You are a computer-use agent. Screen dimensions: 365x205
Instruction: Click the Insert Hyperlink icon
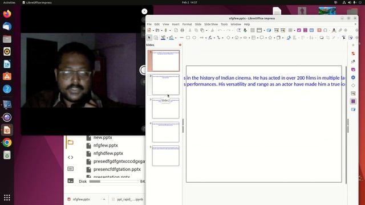pyautogui.click(x=340, y=30)
